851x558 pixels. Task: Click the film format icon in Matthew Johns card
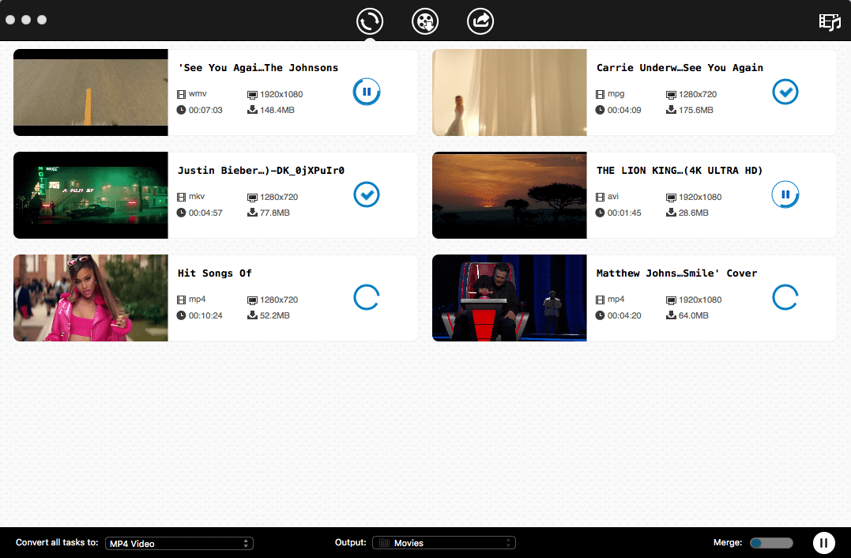600,300
